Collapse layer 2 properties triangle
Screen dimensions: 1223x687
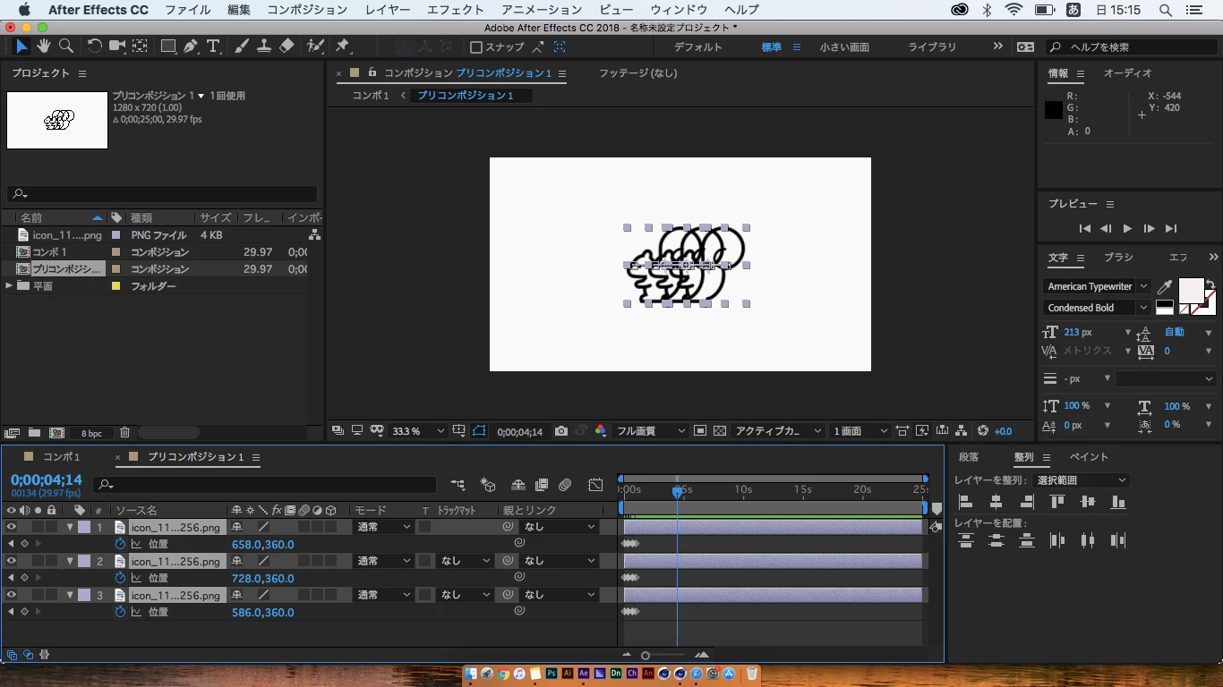[70, 561]
